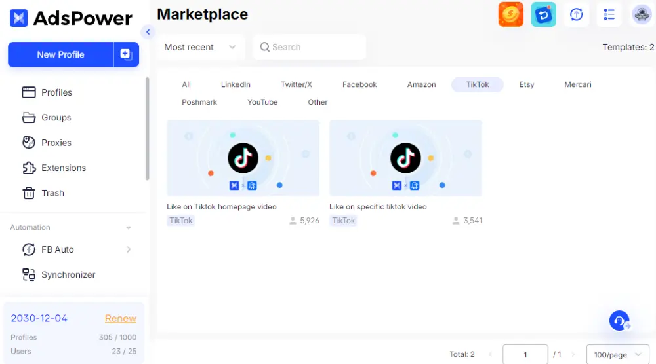The image size is (656, 364).
Task: Click the Templates: 2 count text
Action: click(x=628, y=47)
